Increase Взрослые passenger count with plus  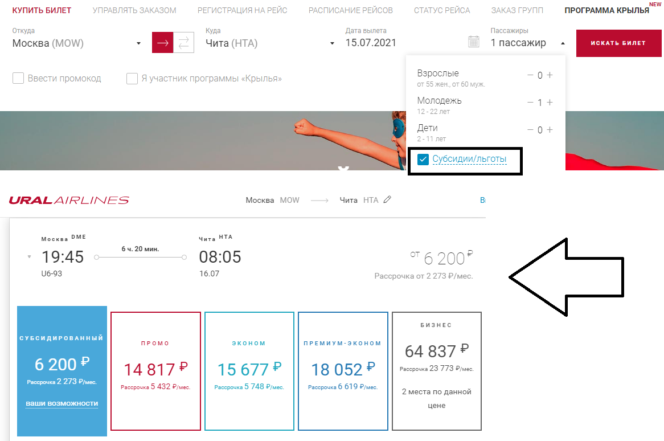tap(550, 75)
